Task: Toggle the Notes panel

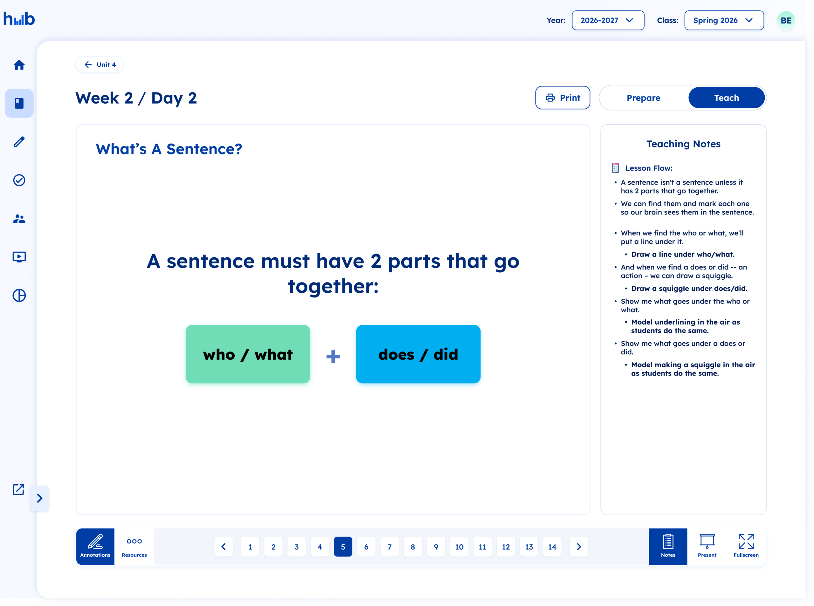Action: [x=668, y=546]
